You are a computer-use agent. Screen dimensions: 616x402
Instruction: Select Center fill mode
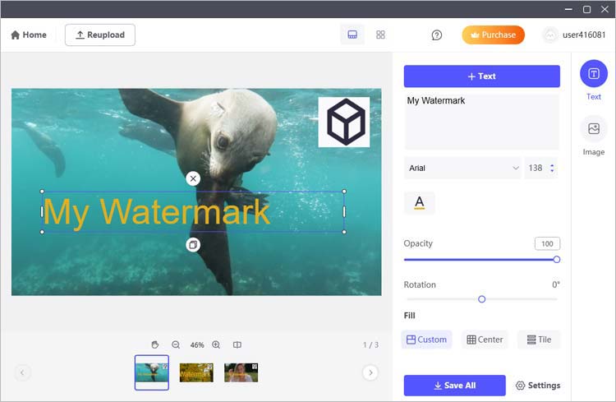(485, 340)
